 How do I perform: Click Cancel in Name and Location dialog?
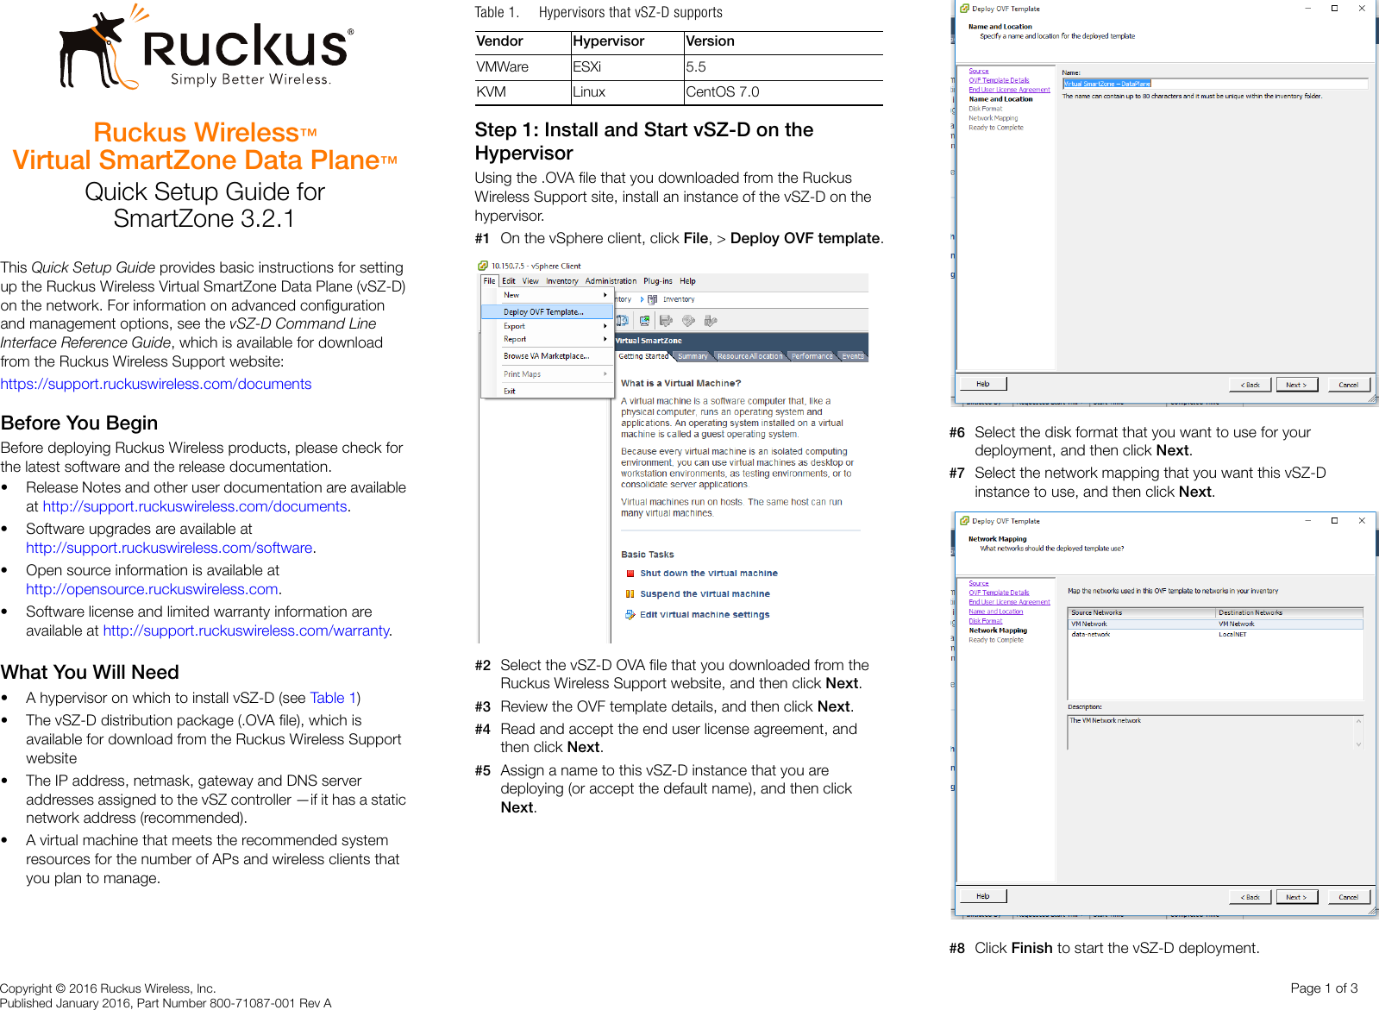pyautogui.click(x=1348, y=385)
